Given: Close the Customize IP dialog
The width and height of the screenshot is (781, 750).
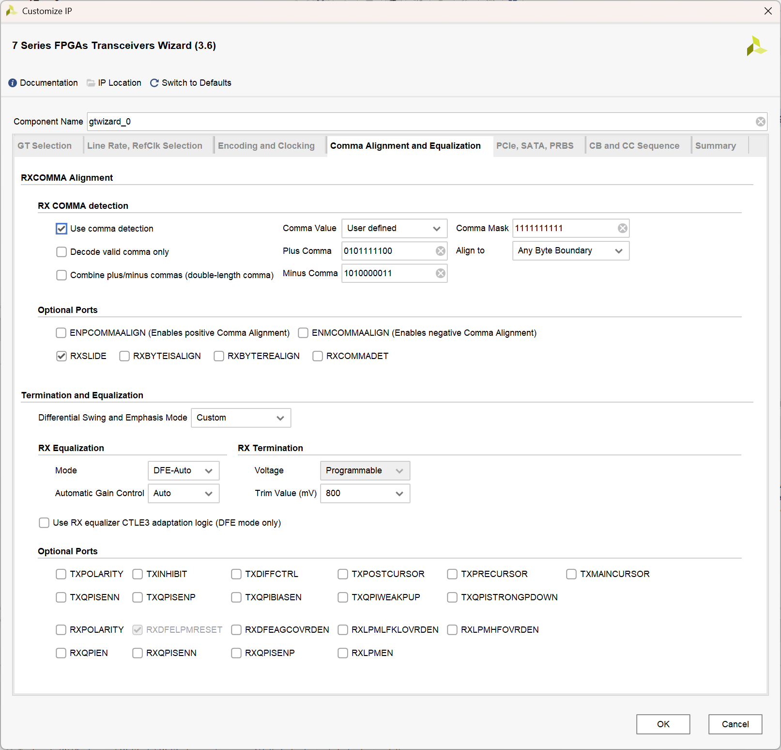Looking at the screenshot, I should coord(768,11).
